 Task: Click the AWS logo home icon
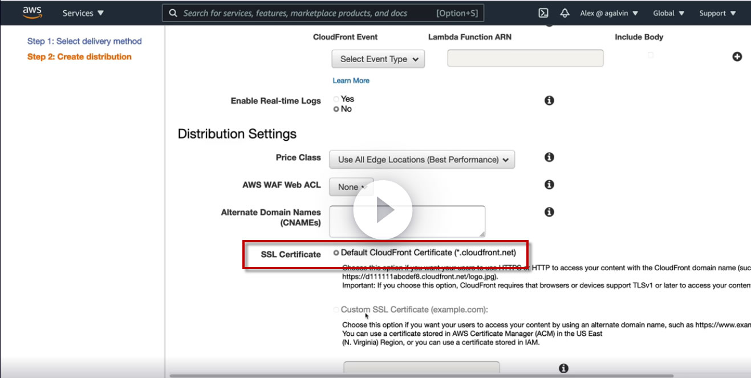tap(33, 12)
